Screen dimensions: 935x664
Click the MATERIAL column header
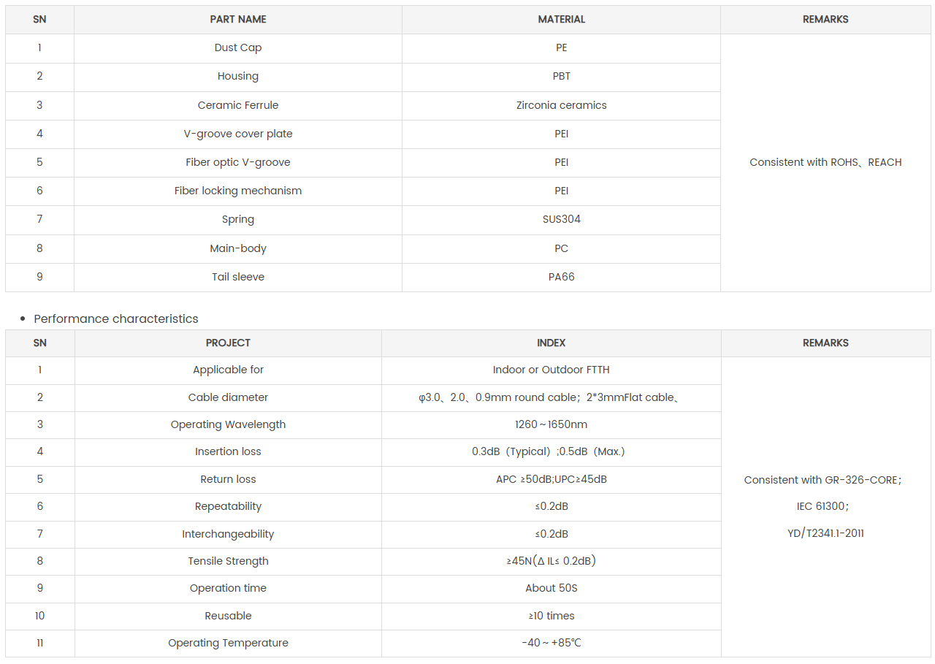click(561, 20)
